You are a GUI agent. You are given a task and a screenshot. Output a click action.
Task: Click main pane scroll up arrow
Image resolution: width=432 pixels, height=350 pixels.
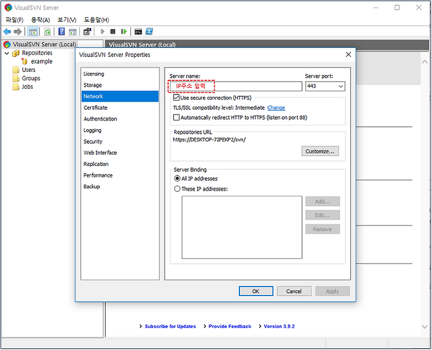point(425,62)
